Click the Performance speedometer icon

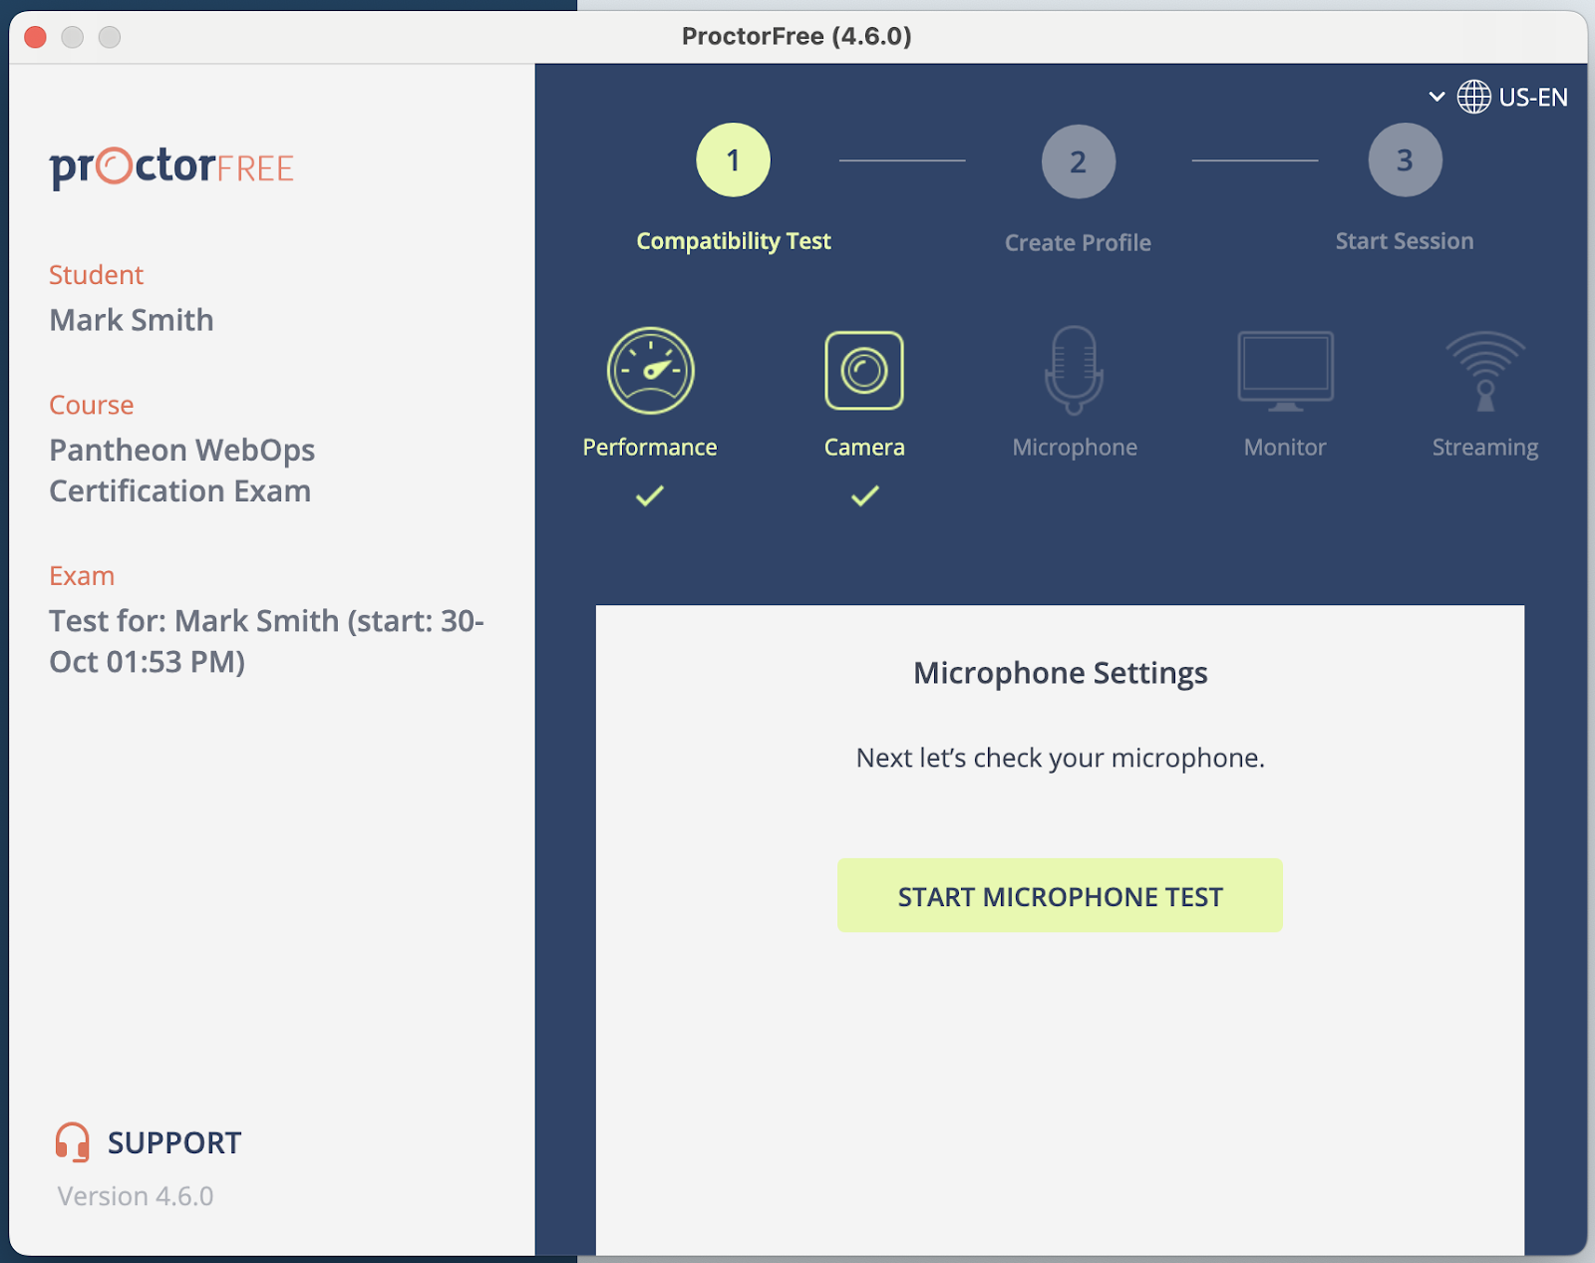(650, 371)
